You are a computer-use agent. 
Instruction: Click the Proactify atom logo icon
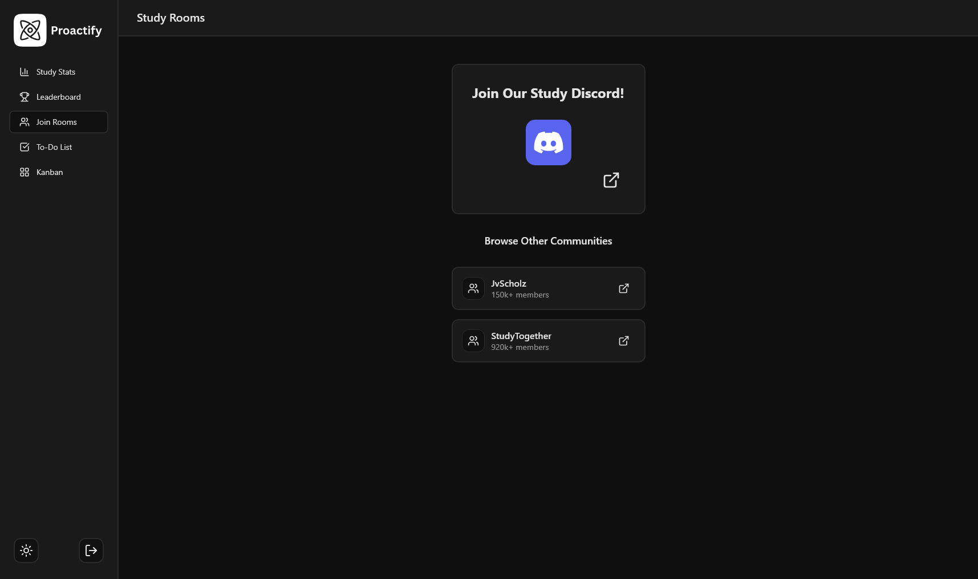[x=30, y=30]
